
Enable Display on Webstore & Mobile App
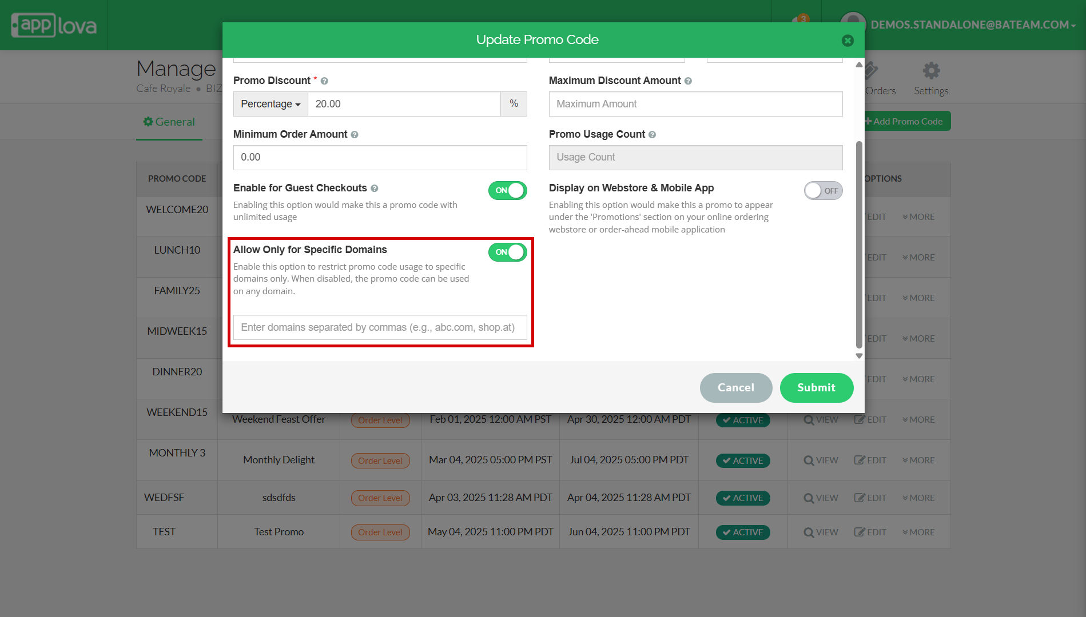click(822, 190)
